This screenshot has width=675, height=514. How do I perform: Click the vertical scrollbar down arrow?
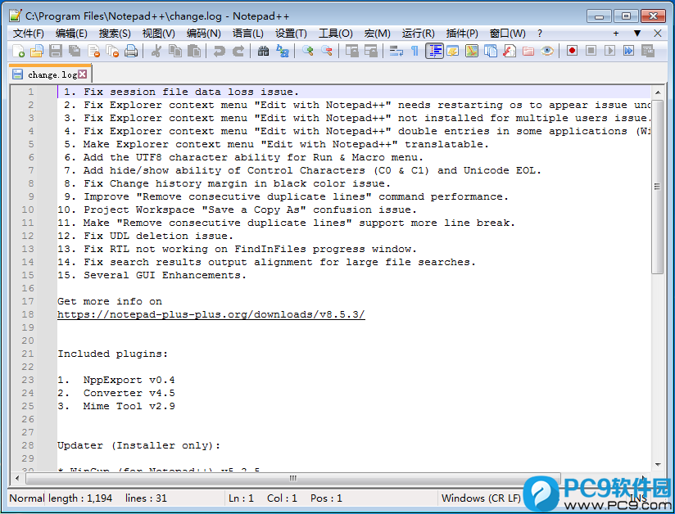click(657, 465)
